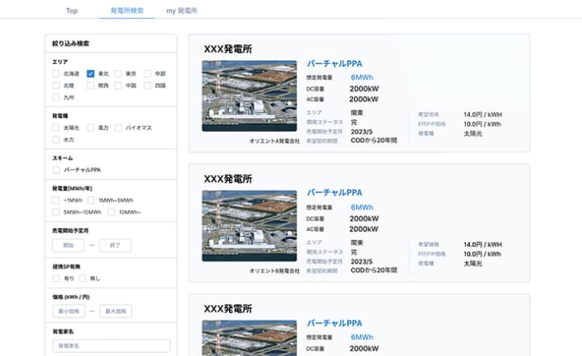Check the 水力 power type
582x356 pixels.
pyautogui.click(x=56, y=139)
